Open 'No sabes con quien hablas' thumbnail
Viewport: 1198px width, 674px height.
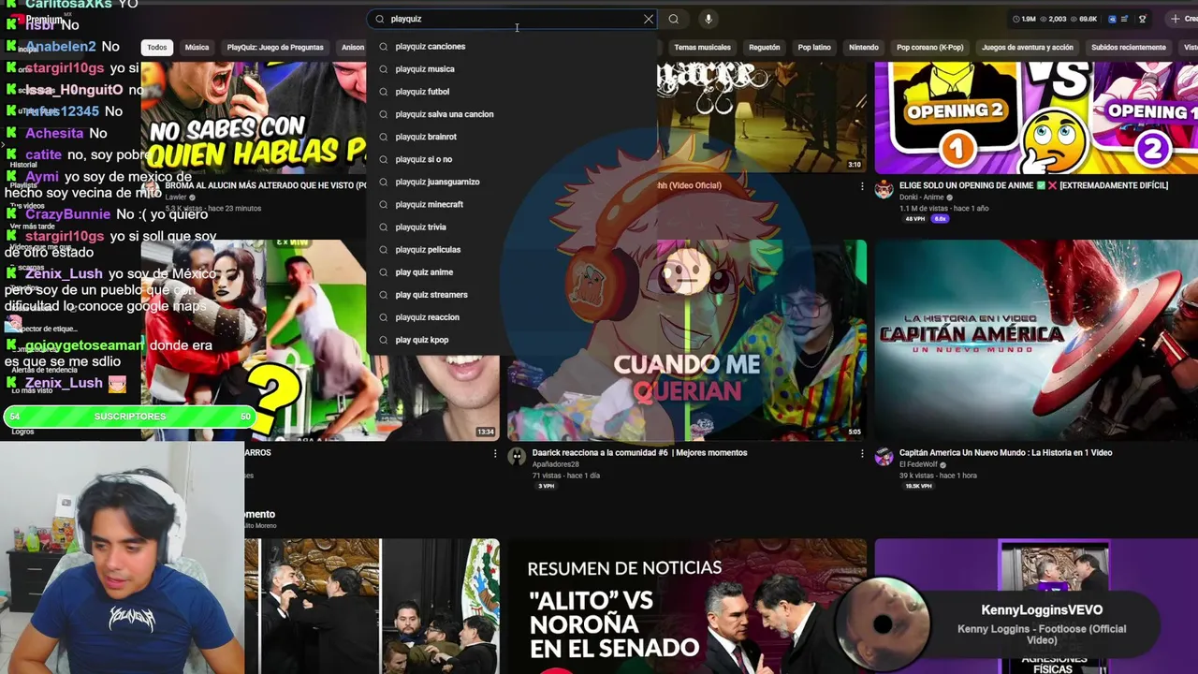pyautogui.click(x=254, y=118)
